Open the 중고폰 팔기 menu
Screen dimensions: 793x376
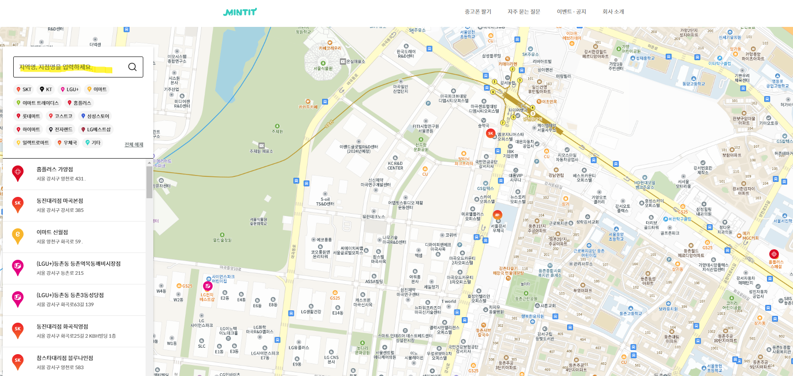click(x=478, y=12)
